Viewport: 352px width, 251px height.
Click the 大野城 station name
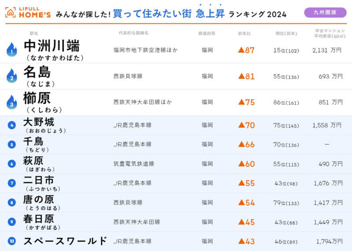tap(39, 122)
